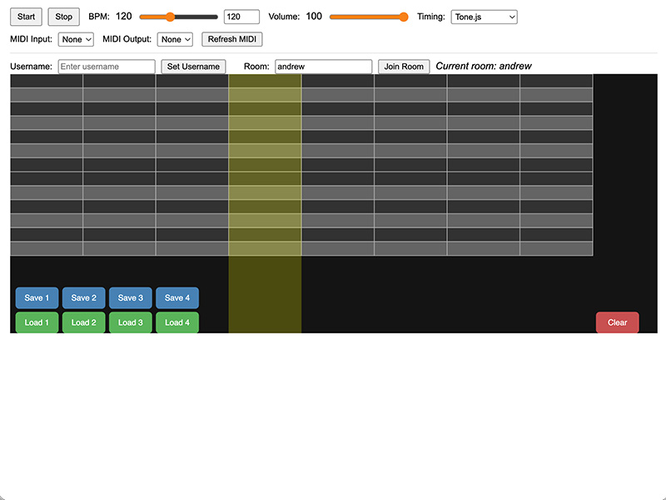Save pattern to slot Save 3

click(131, 298)
